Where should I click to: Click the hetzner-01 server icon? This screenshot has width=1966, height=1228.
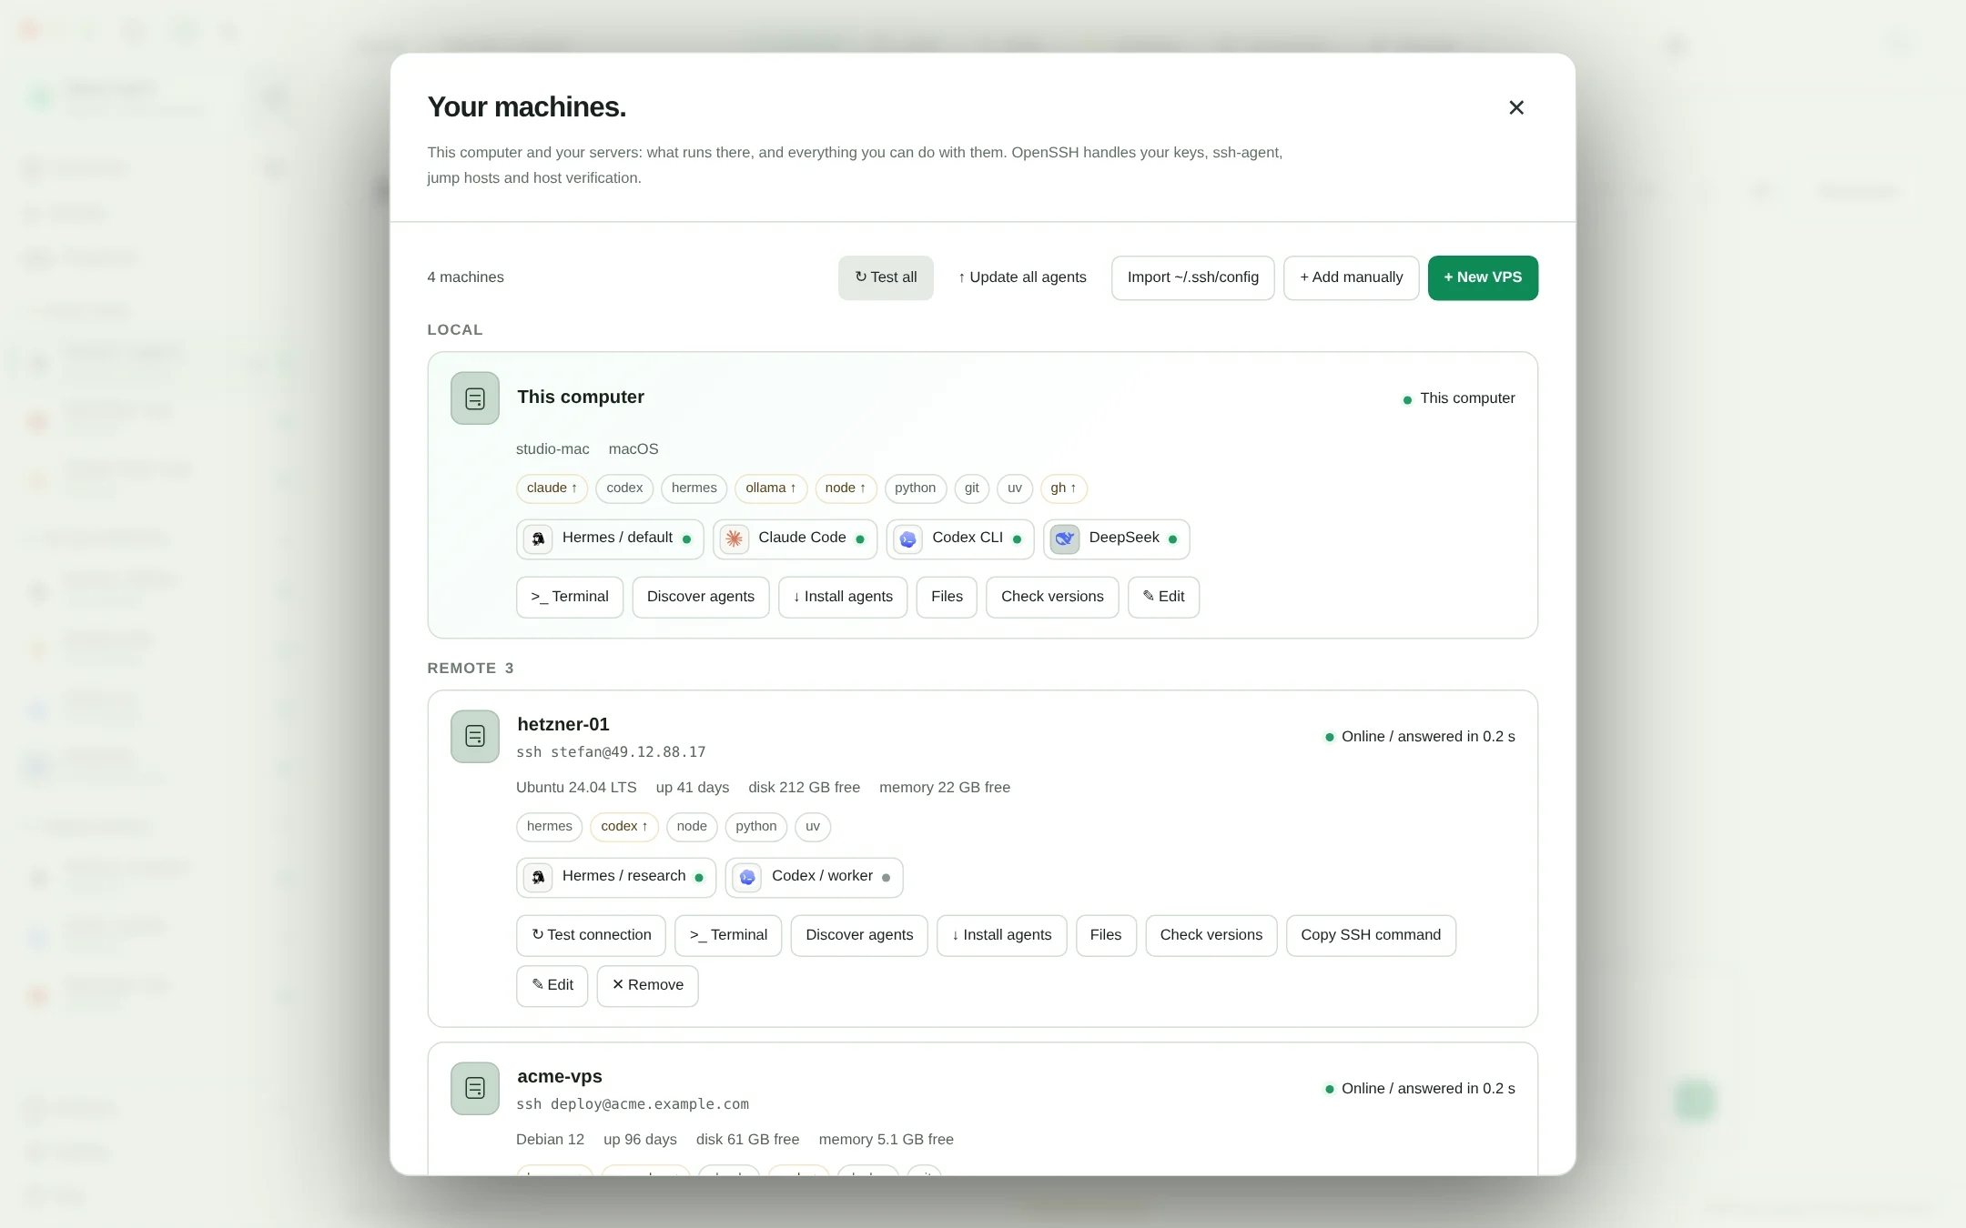475,736
